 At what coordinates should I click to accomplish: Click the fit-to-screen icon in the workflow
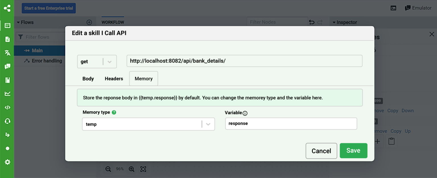(143, 169)
